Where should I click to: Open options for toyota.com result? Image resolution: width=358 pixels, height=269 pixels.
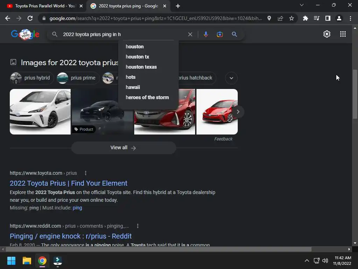[x=86, y=173]
